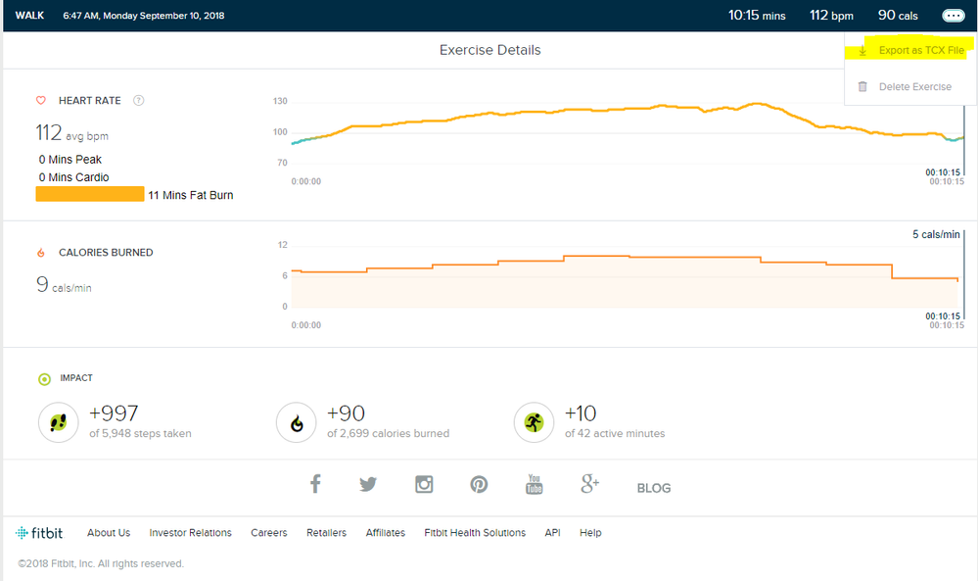978x581 pixels.
Task: Open Fitbit's Facebook page icon
Action: pos(315,484)
